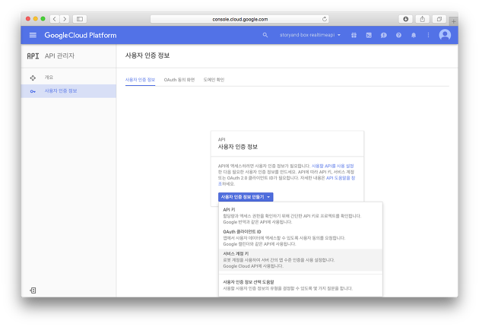Image resolution: width=479 pixels, height=327 pixels.
Task: Click the search magnifier icon in header
Action: 265,35
